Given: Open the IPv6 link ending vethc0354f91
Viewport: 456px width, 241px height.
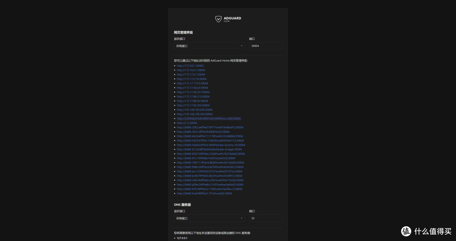Looking at the screenshot, I should click(x=209, y=176).
